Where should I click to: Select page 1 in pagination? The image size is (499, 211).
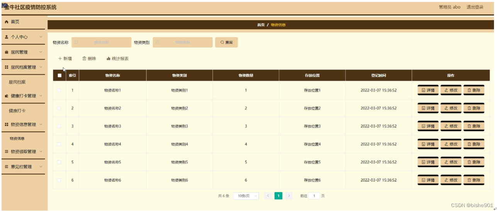coord(278,196)
